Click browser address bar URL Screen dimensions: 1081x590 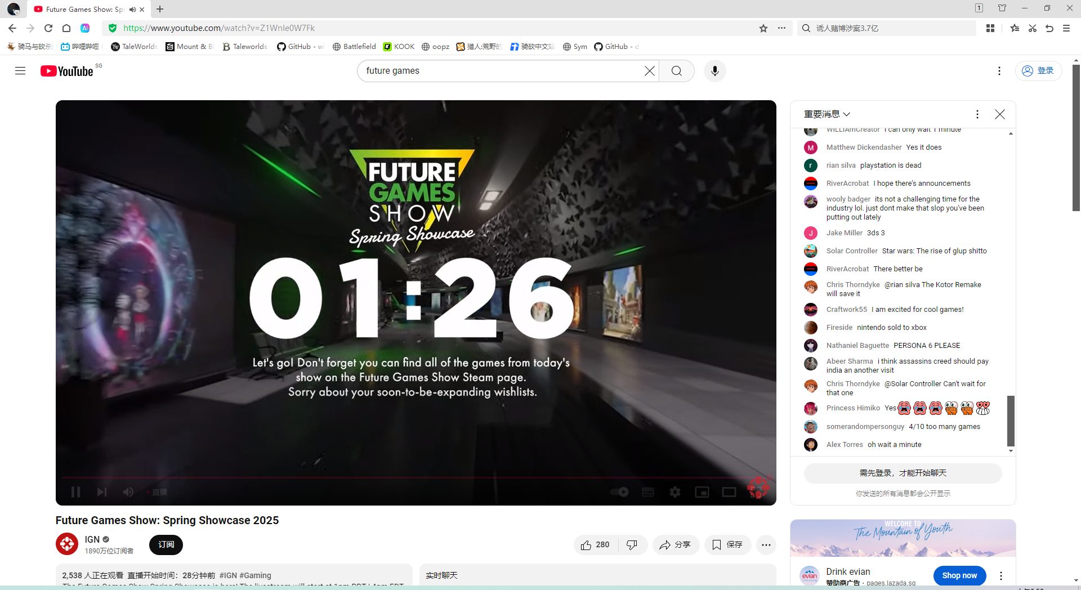tap(219, 28)
